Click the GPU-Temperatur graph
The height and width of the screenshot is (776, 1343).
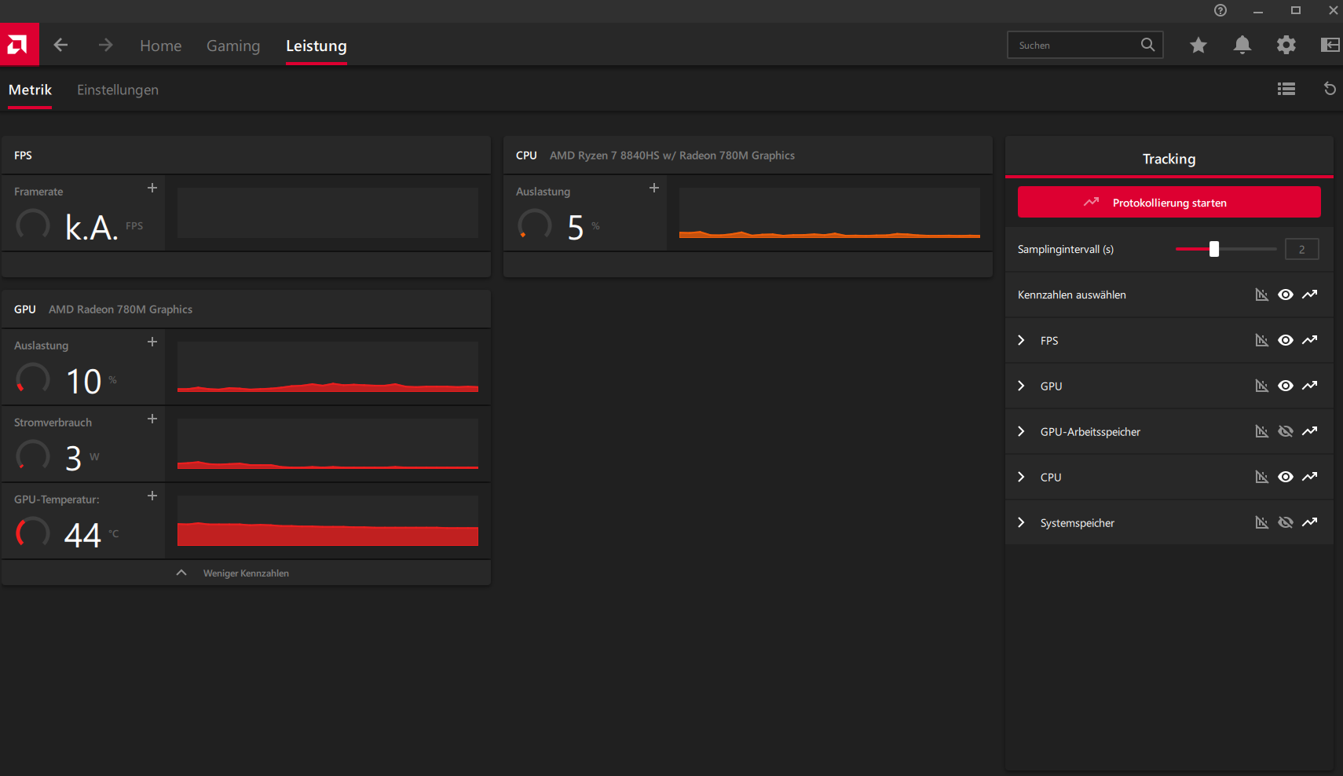tap(328, 521)
